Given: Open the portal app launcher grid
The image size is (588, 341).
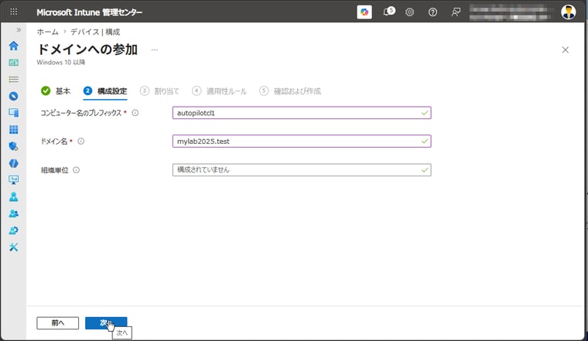Looking at the screenshot, I should click(13, 12).
